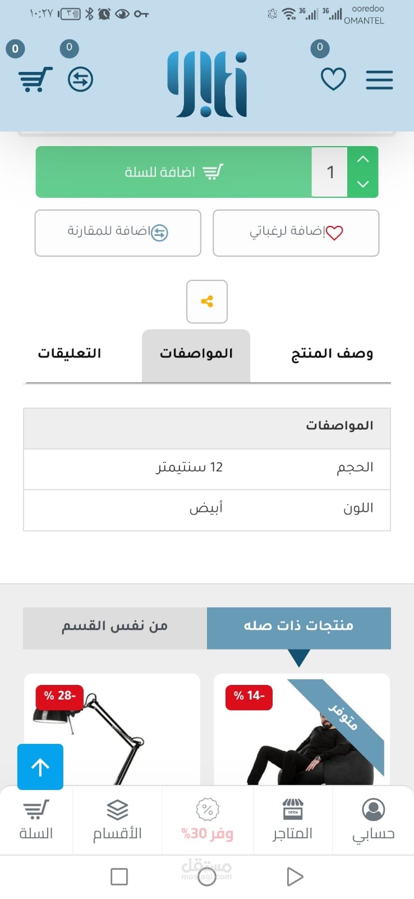Open wishlist heart icon in header
414x899 pixels.
pyautogui.click(x=333, y=79)
